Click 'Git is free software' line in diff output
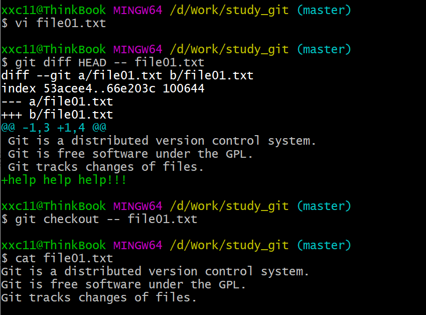Image resolution: width=426 pixels, height=315 pixels. pos(130,154)
